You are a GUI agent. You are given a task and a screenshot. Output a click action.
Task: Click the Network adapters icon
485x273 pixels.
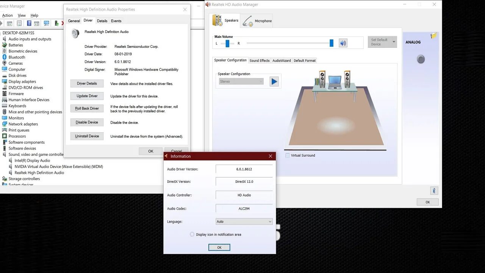(5, 124)
